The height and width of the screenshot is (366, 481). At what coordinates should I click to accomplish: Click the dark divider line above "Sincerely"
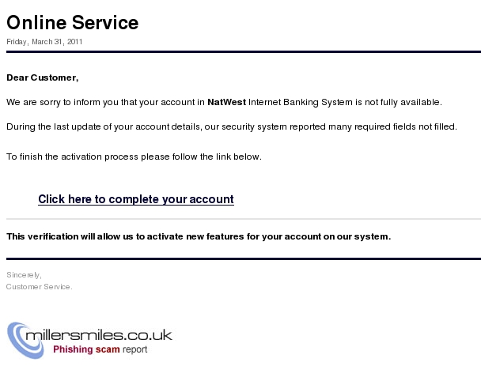pyautogui.click(x=244, y=259)
